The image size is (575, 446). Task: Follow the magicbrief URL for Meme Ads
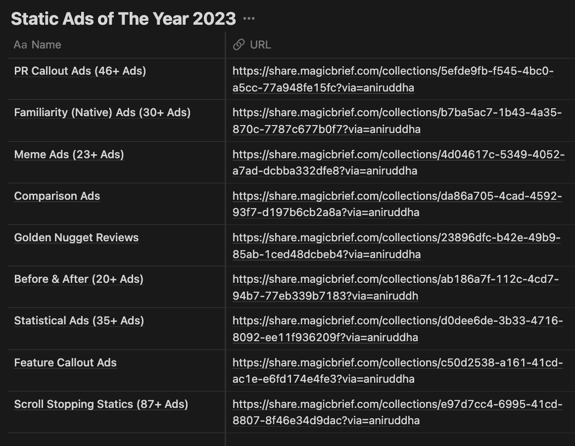coord(399,162)
